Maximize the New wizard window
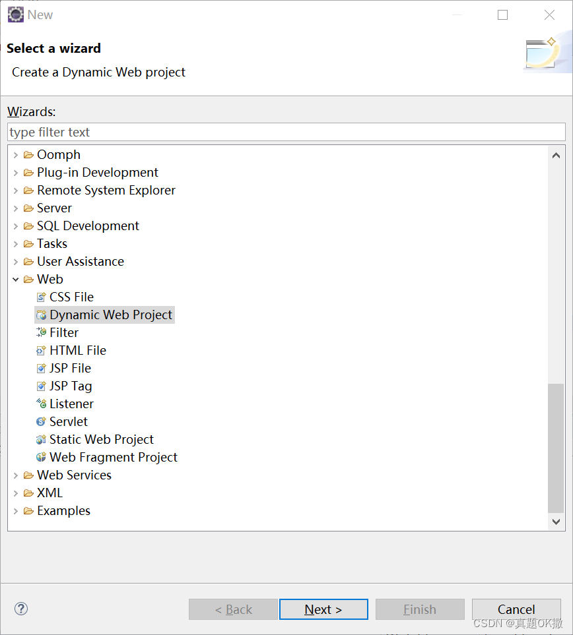 [x=502, y=15]
